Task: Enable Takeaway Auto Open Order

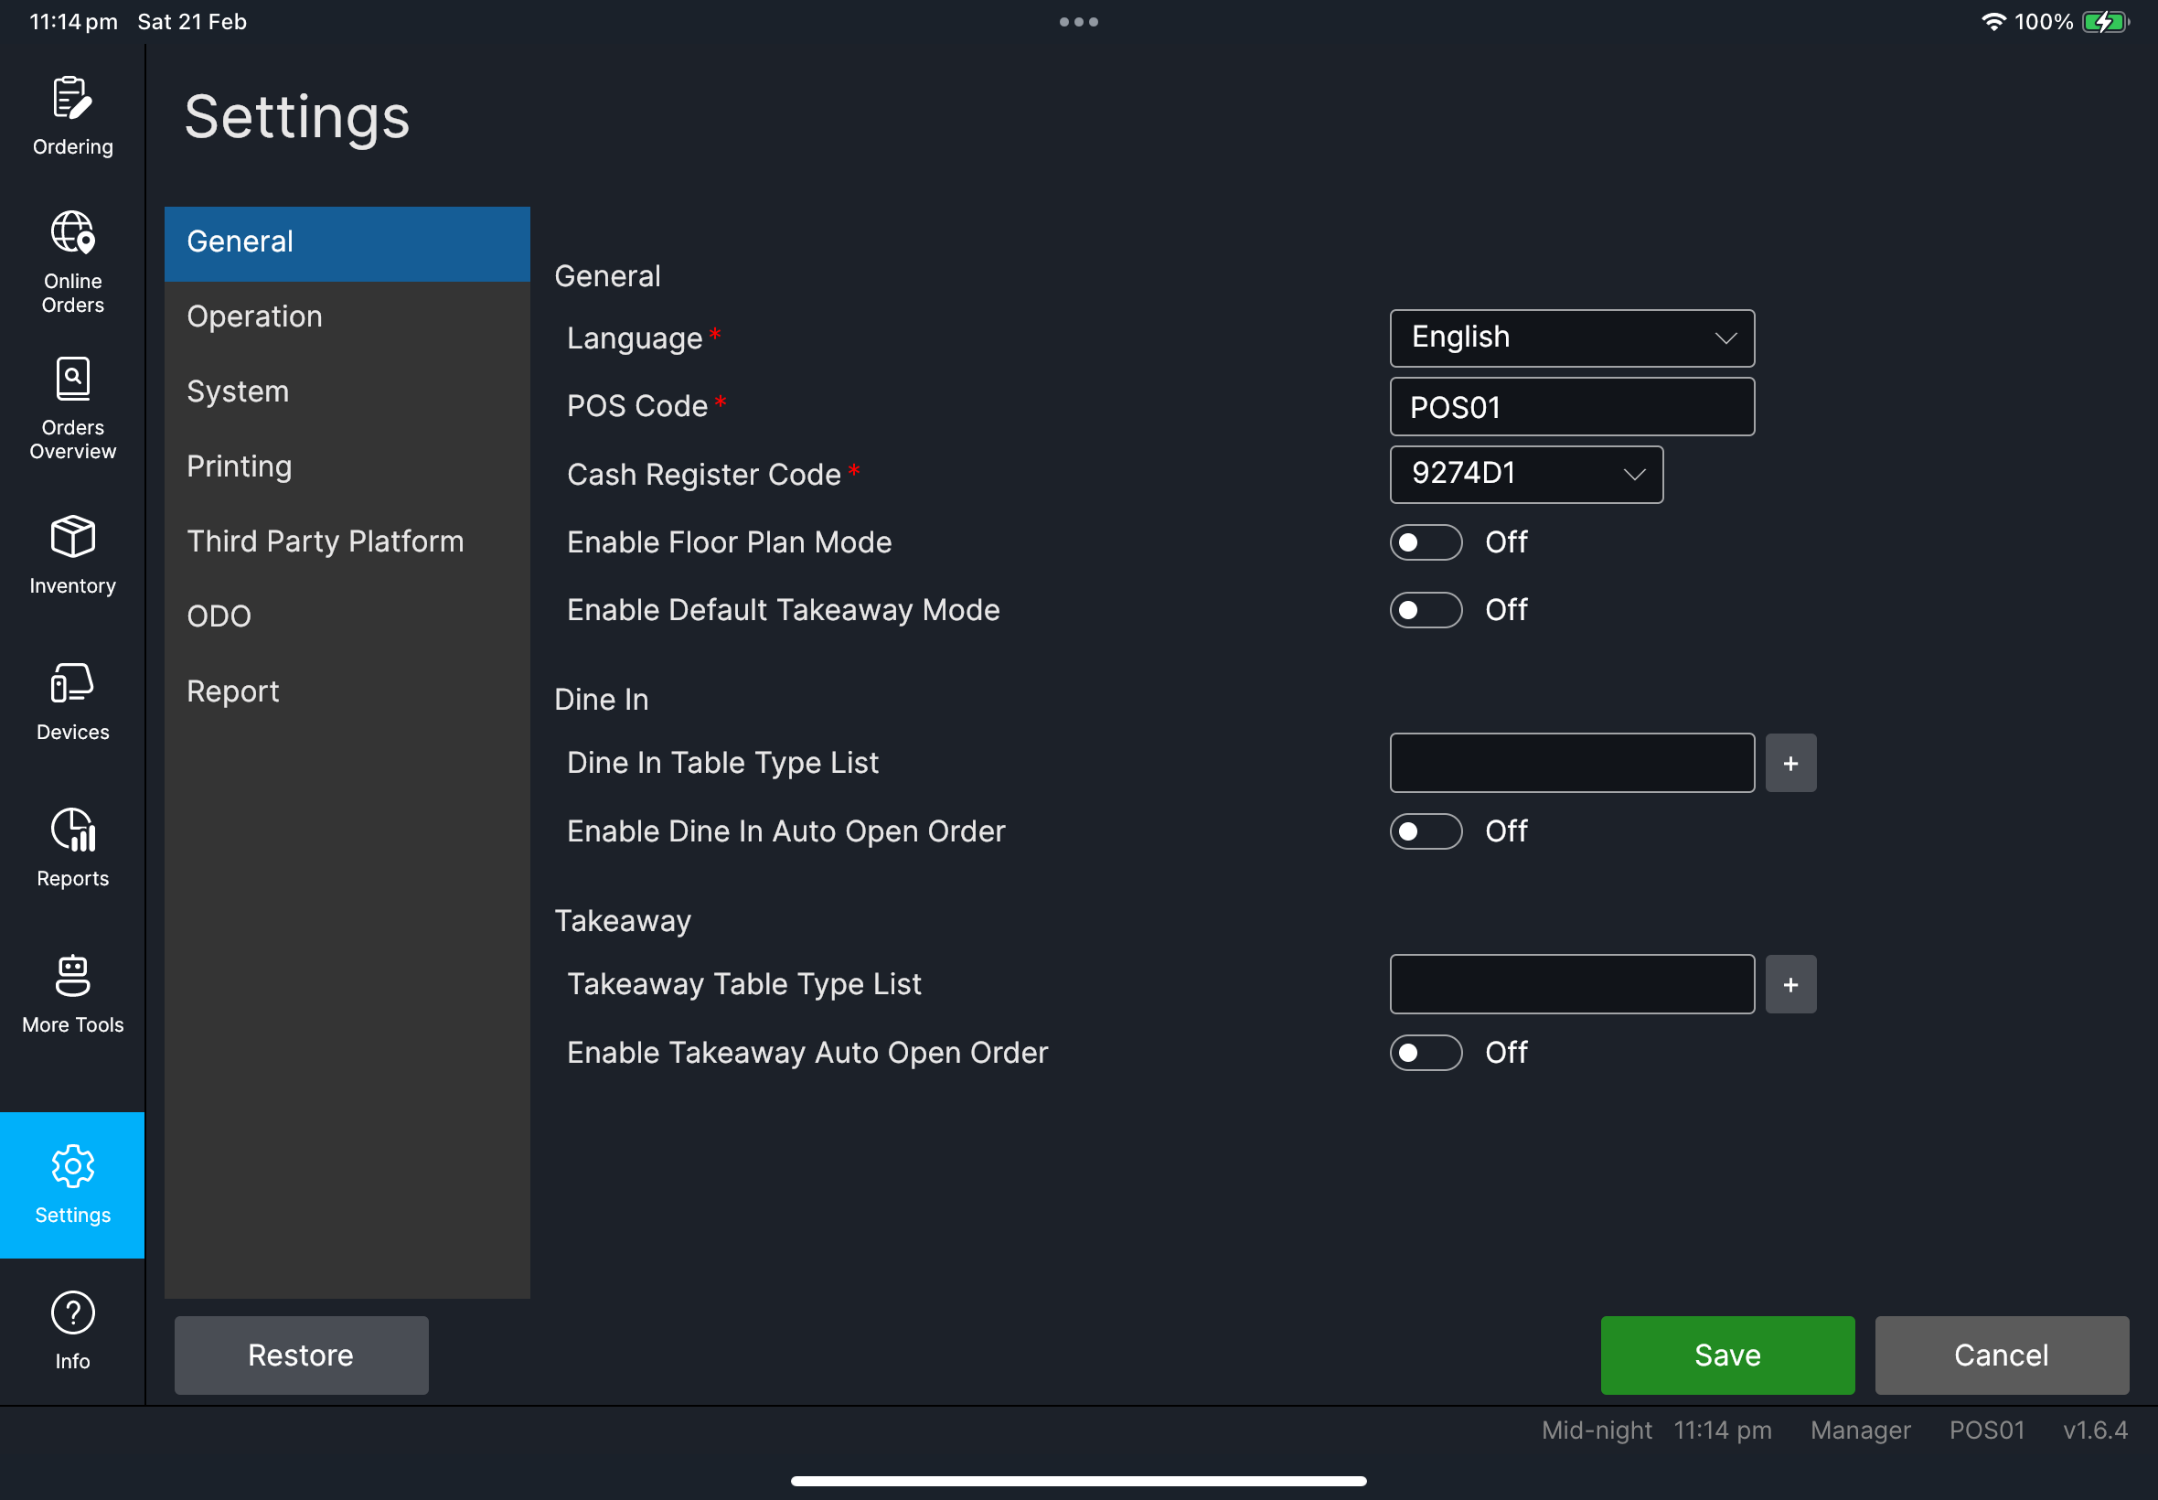Action: click(1426, 1053)
